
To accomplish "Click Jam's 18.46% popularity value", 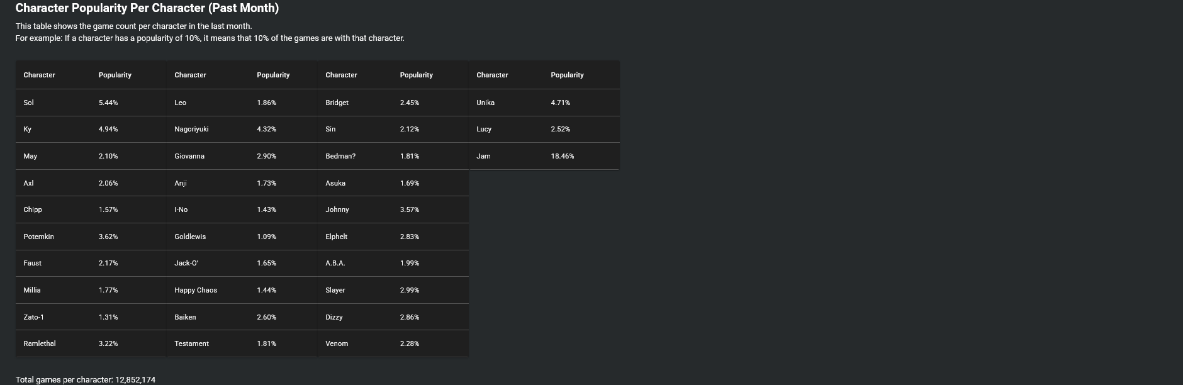I will click(562, 156).
